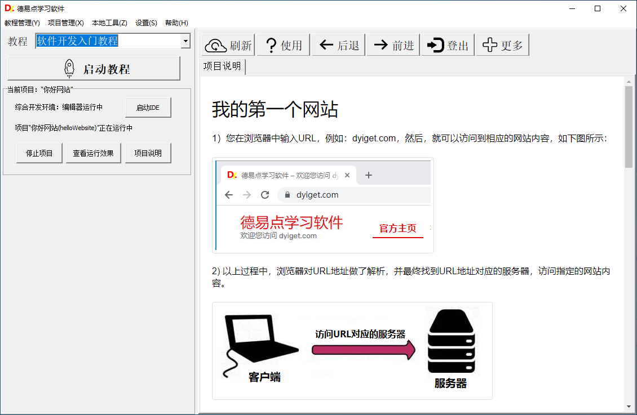Click the paragraph starting with 1) 您在浏览器中输入URL
Screen dimensions: 637x415
[409, 139]
